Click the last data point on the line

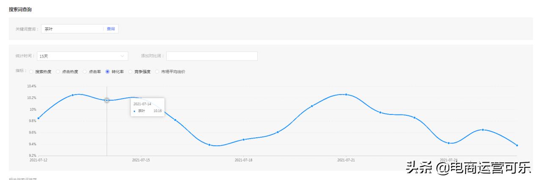pyautogui.click(x=517, y=145)
